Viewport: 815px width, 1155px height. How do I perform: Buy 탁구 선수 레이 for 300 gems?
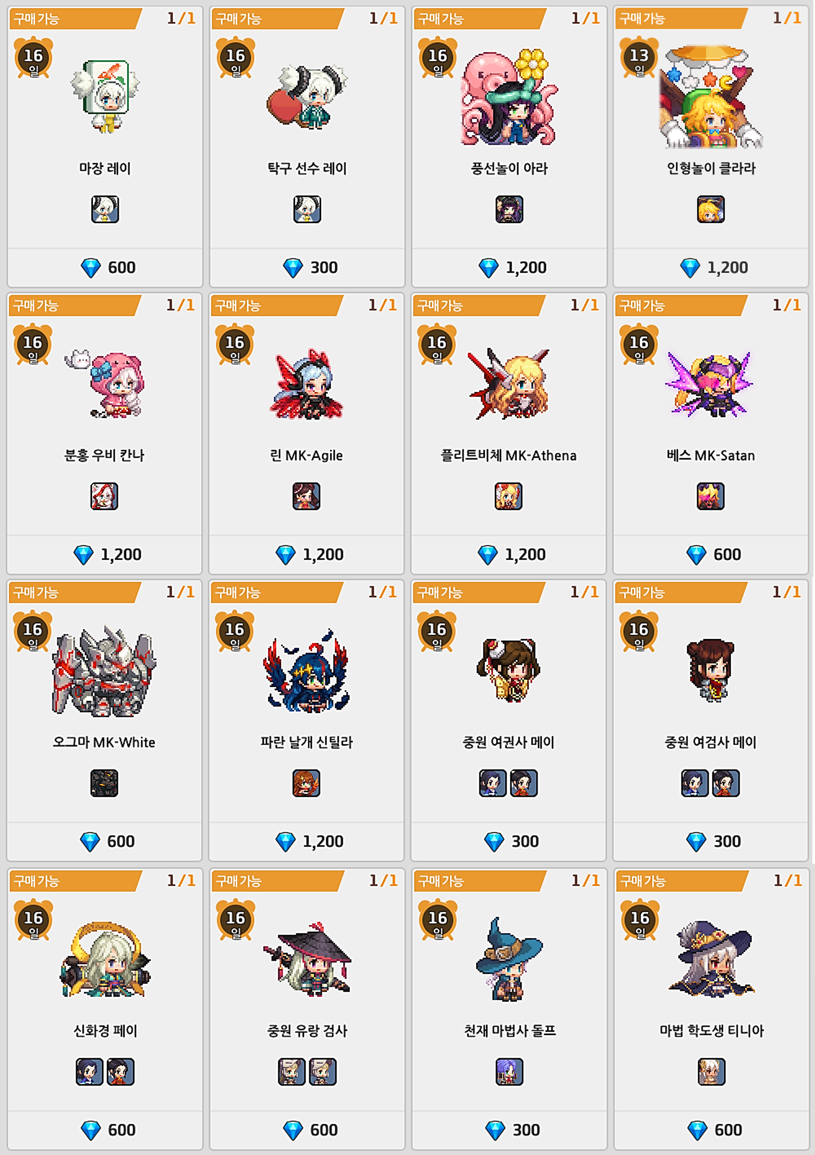point(307,268)
